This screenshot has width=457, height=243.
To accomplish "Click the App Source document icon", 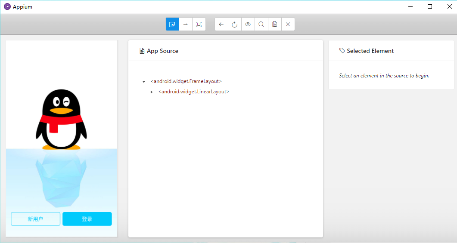I will pos(142,51).
